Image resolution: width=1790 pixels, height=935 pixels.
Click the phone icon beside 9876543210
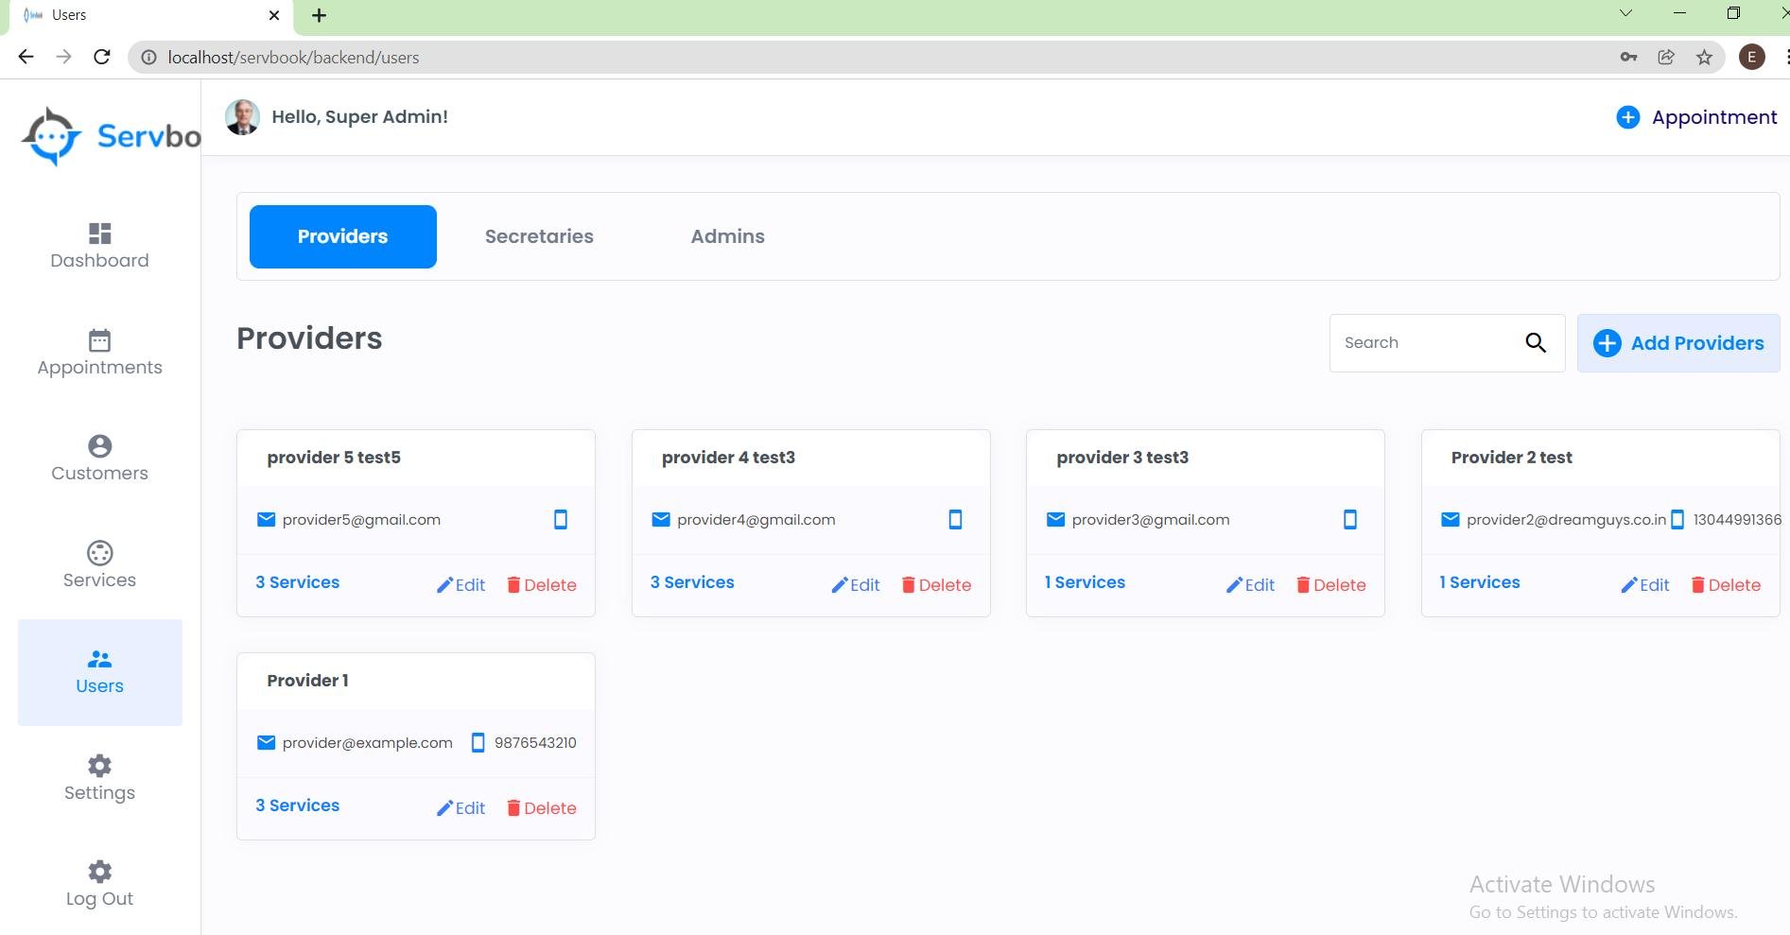point(478,742)
